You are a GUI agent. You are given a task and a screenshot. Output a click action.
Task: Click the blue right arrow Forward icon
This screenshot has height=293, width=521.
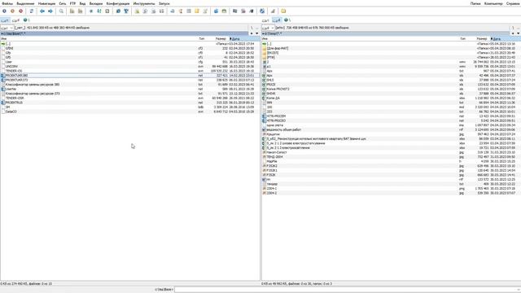(x=50, y=11)
